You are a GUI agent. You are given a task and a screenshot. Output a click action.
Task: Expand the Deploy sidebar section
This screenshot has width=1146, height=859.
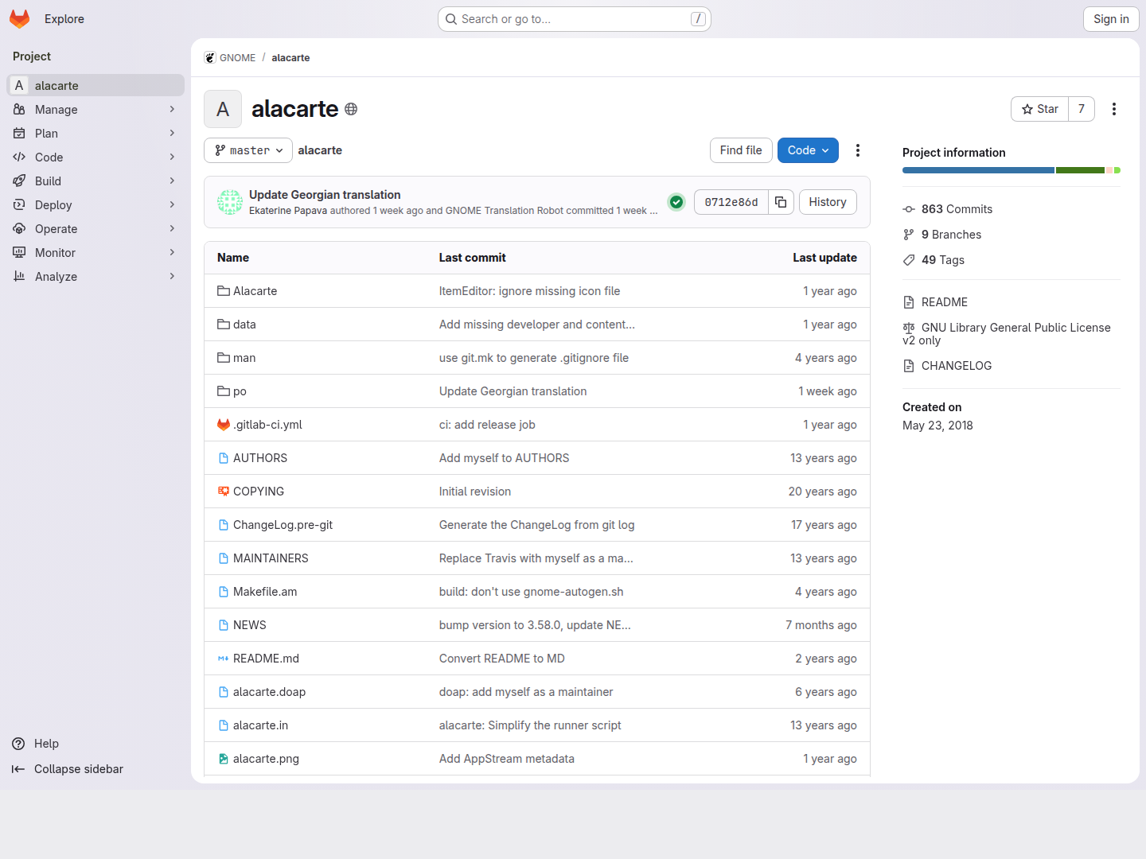click(x=95, y=205)
